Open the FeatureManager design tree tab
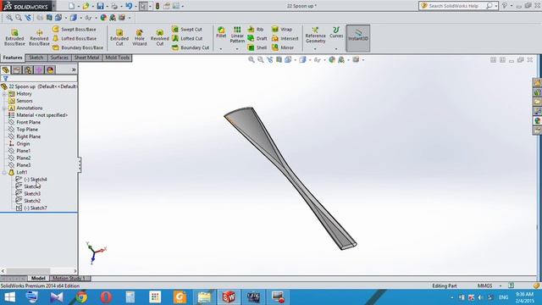The width and height of the screenshot is (542, 305). (6, 69)
